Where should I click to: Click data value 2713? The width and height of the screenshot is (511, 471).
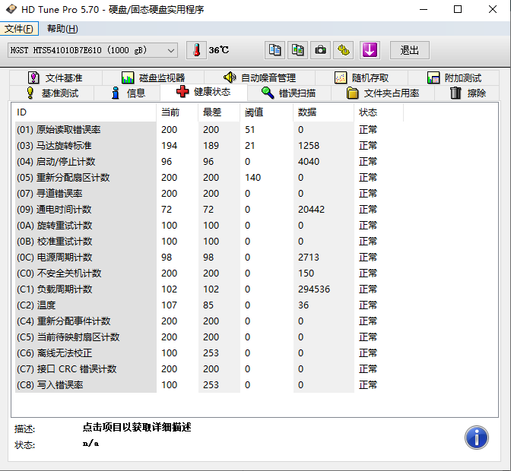(x=309, y=257)
